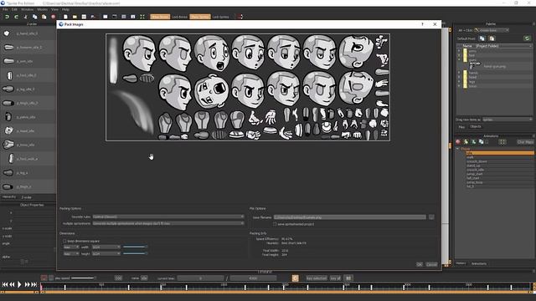Screen dimensions: 536x301
Task: Collapse the Player entity in Animations
Action: (458, 149)
